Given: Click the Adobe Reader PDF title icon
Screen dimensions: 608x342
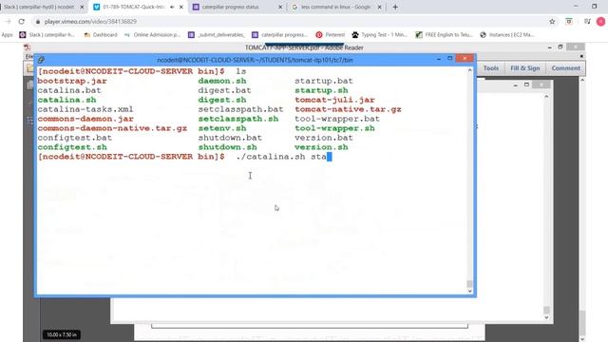Looking at the screenshot, I should [x=27, y=47].
